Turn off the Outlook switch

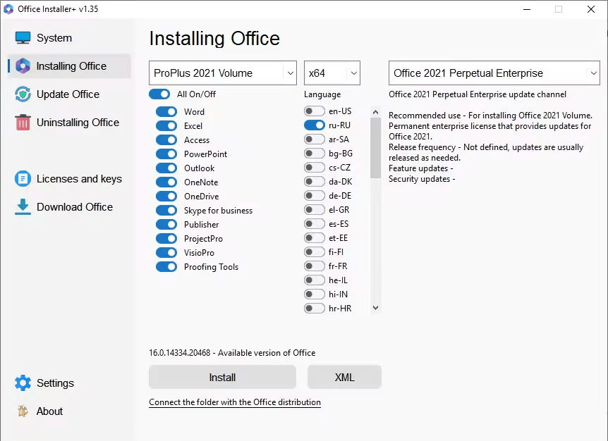166,168
